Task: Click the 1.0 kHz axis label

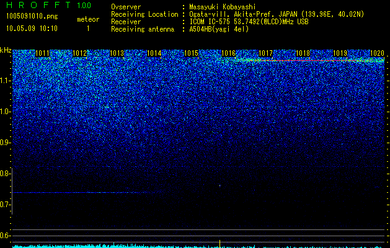Action: (5, 112)
